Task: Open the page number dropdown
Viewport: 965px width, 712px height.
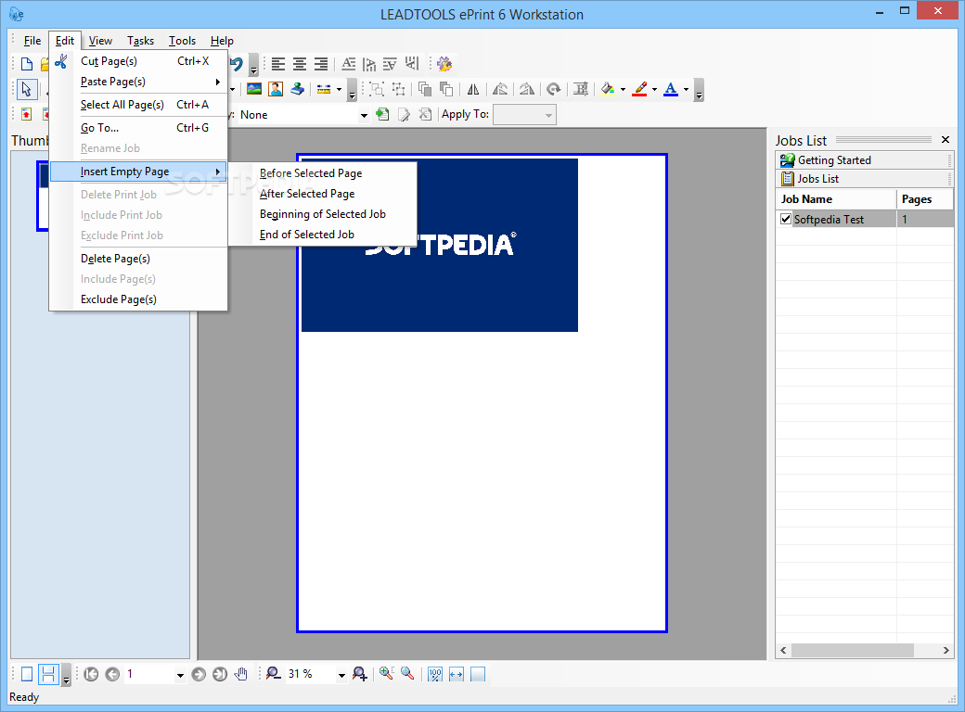Action: coord(180,675)
